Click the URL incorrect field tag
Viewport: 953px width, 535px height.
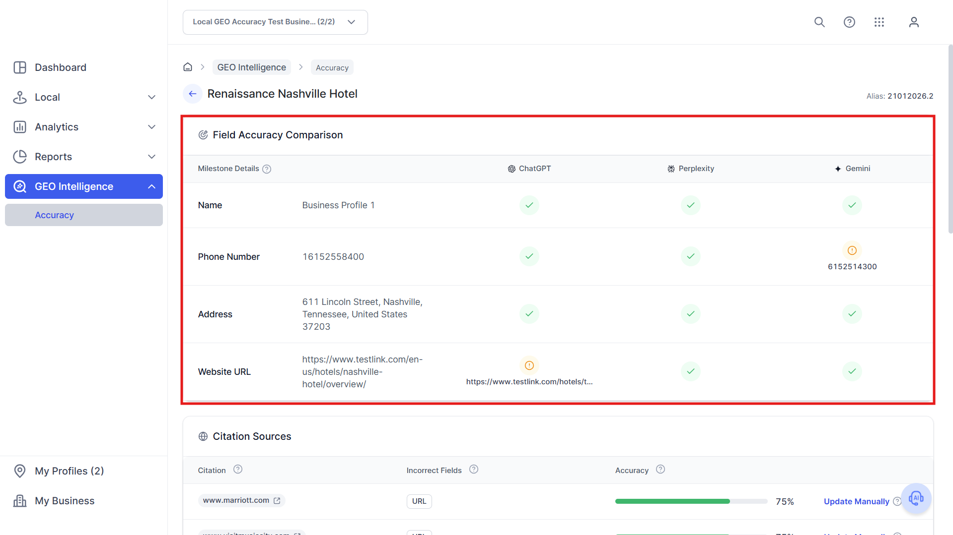tap(419, 501)
